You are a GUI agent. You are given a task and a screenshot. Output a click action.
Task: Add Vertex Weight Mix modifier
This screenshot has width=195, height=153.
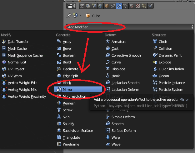coord(19,90)
